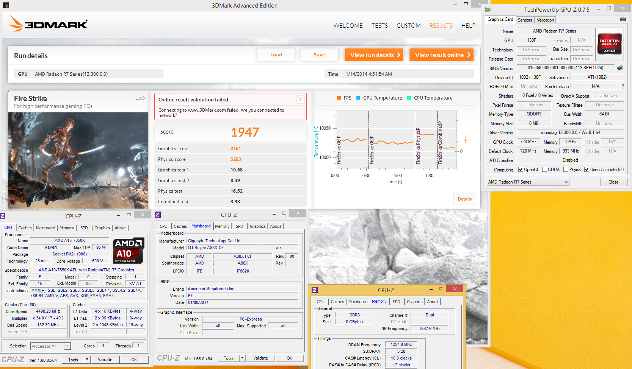Viewport: 632px width, 369px height.
Task: Click the AMD A10 processor logo
Action: [129, 250]
